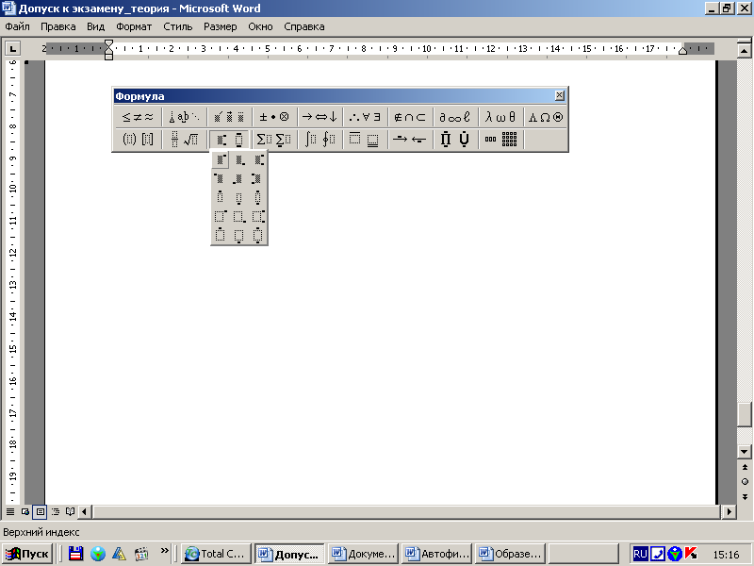Pick the left-side superscript template
Image resolution: width=754 pixels, height=566 pixels.
(x=221, y=178)
